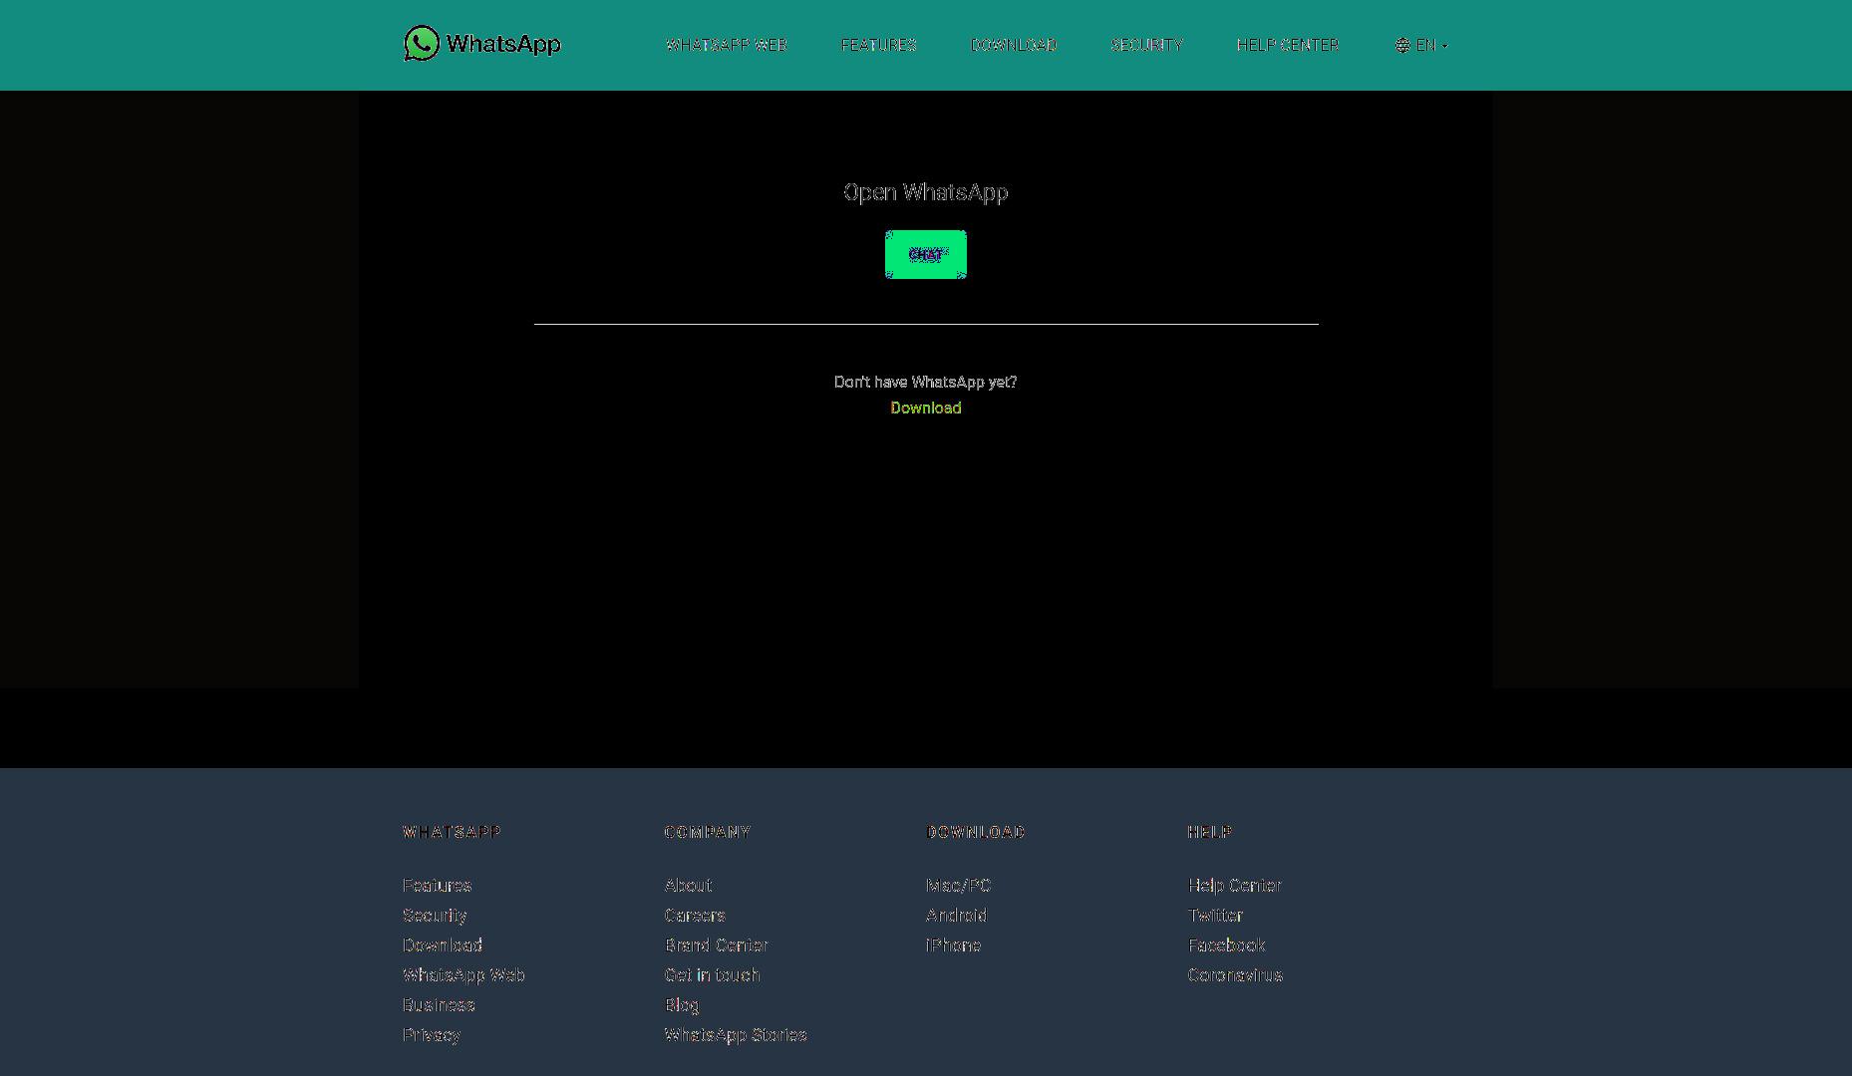Open Features in the footer WhatsApp column

tap(437, 886)
